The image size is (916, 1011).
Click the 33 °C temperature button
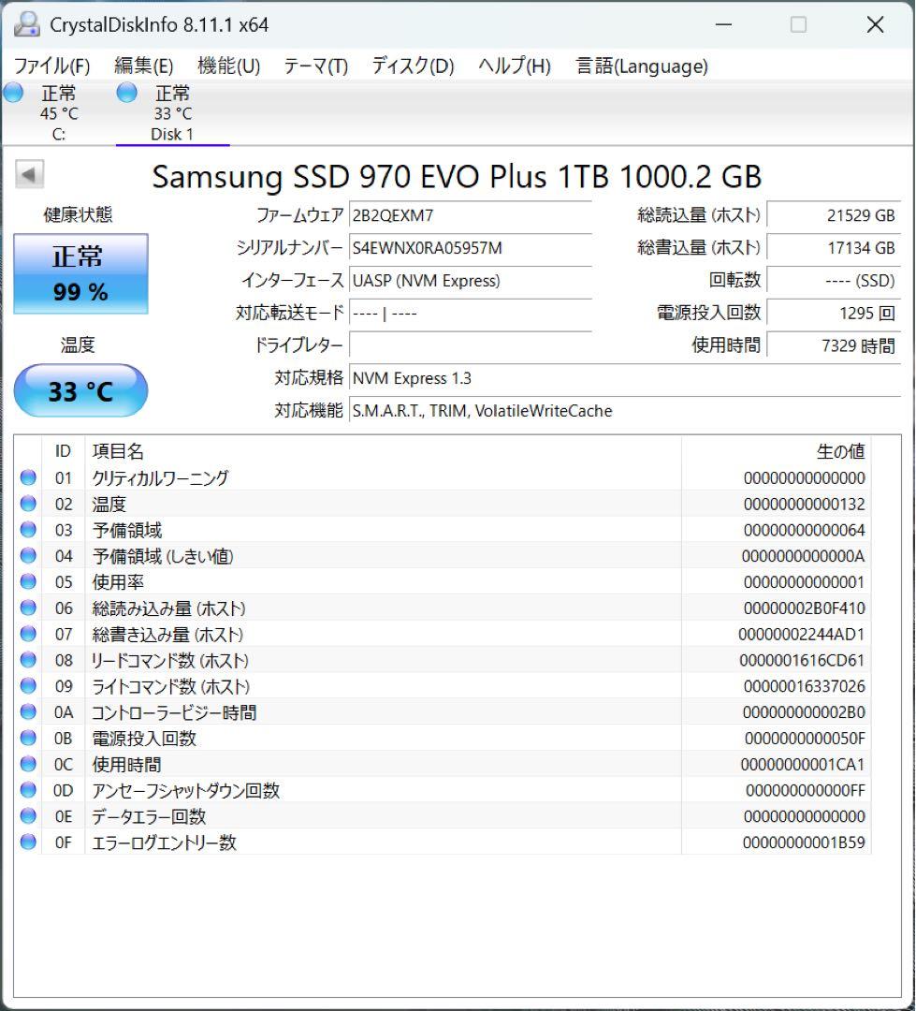80,390
